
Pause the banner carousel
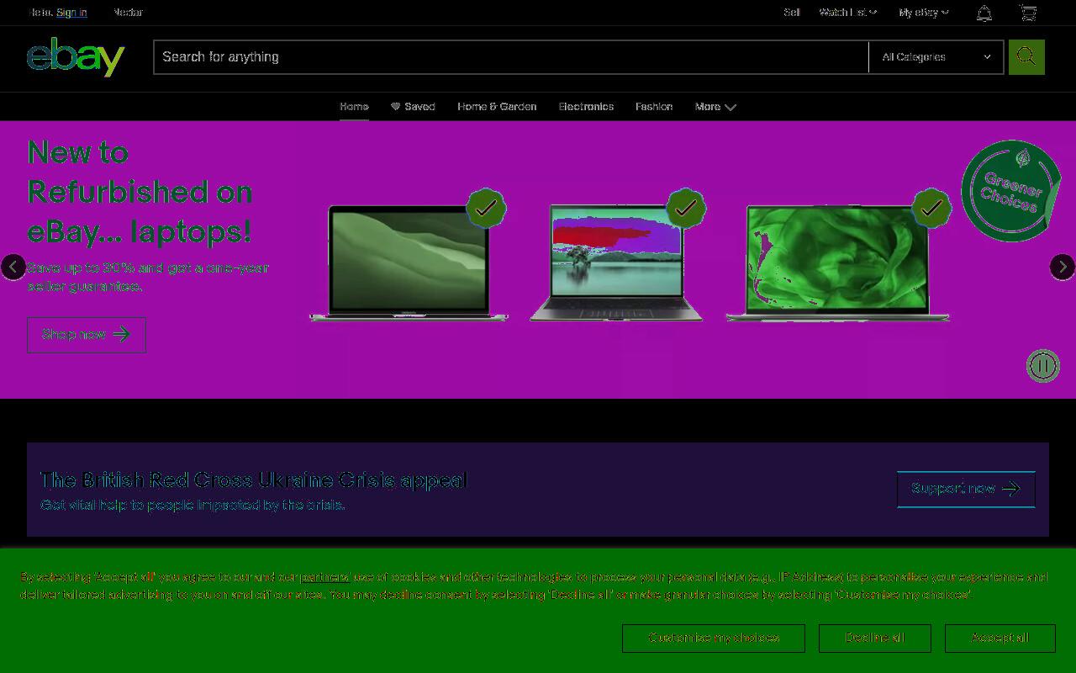(x=1043, y=366)
